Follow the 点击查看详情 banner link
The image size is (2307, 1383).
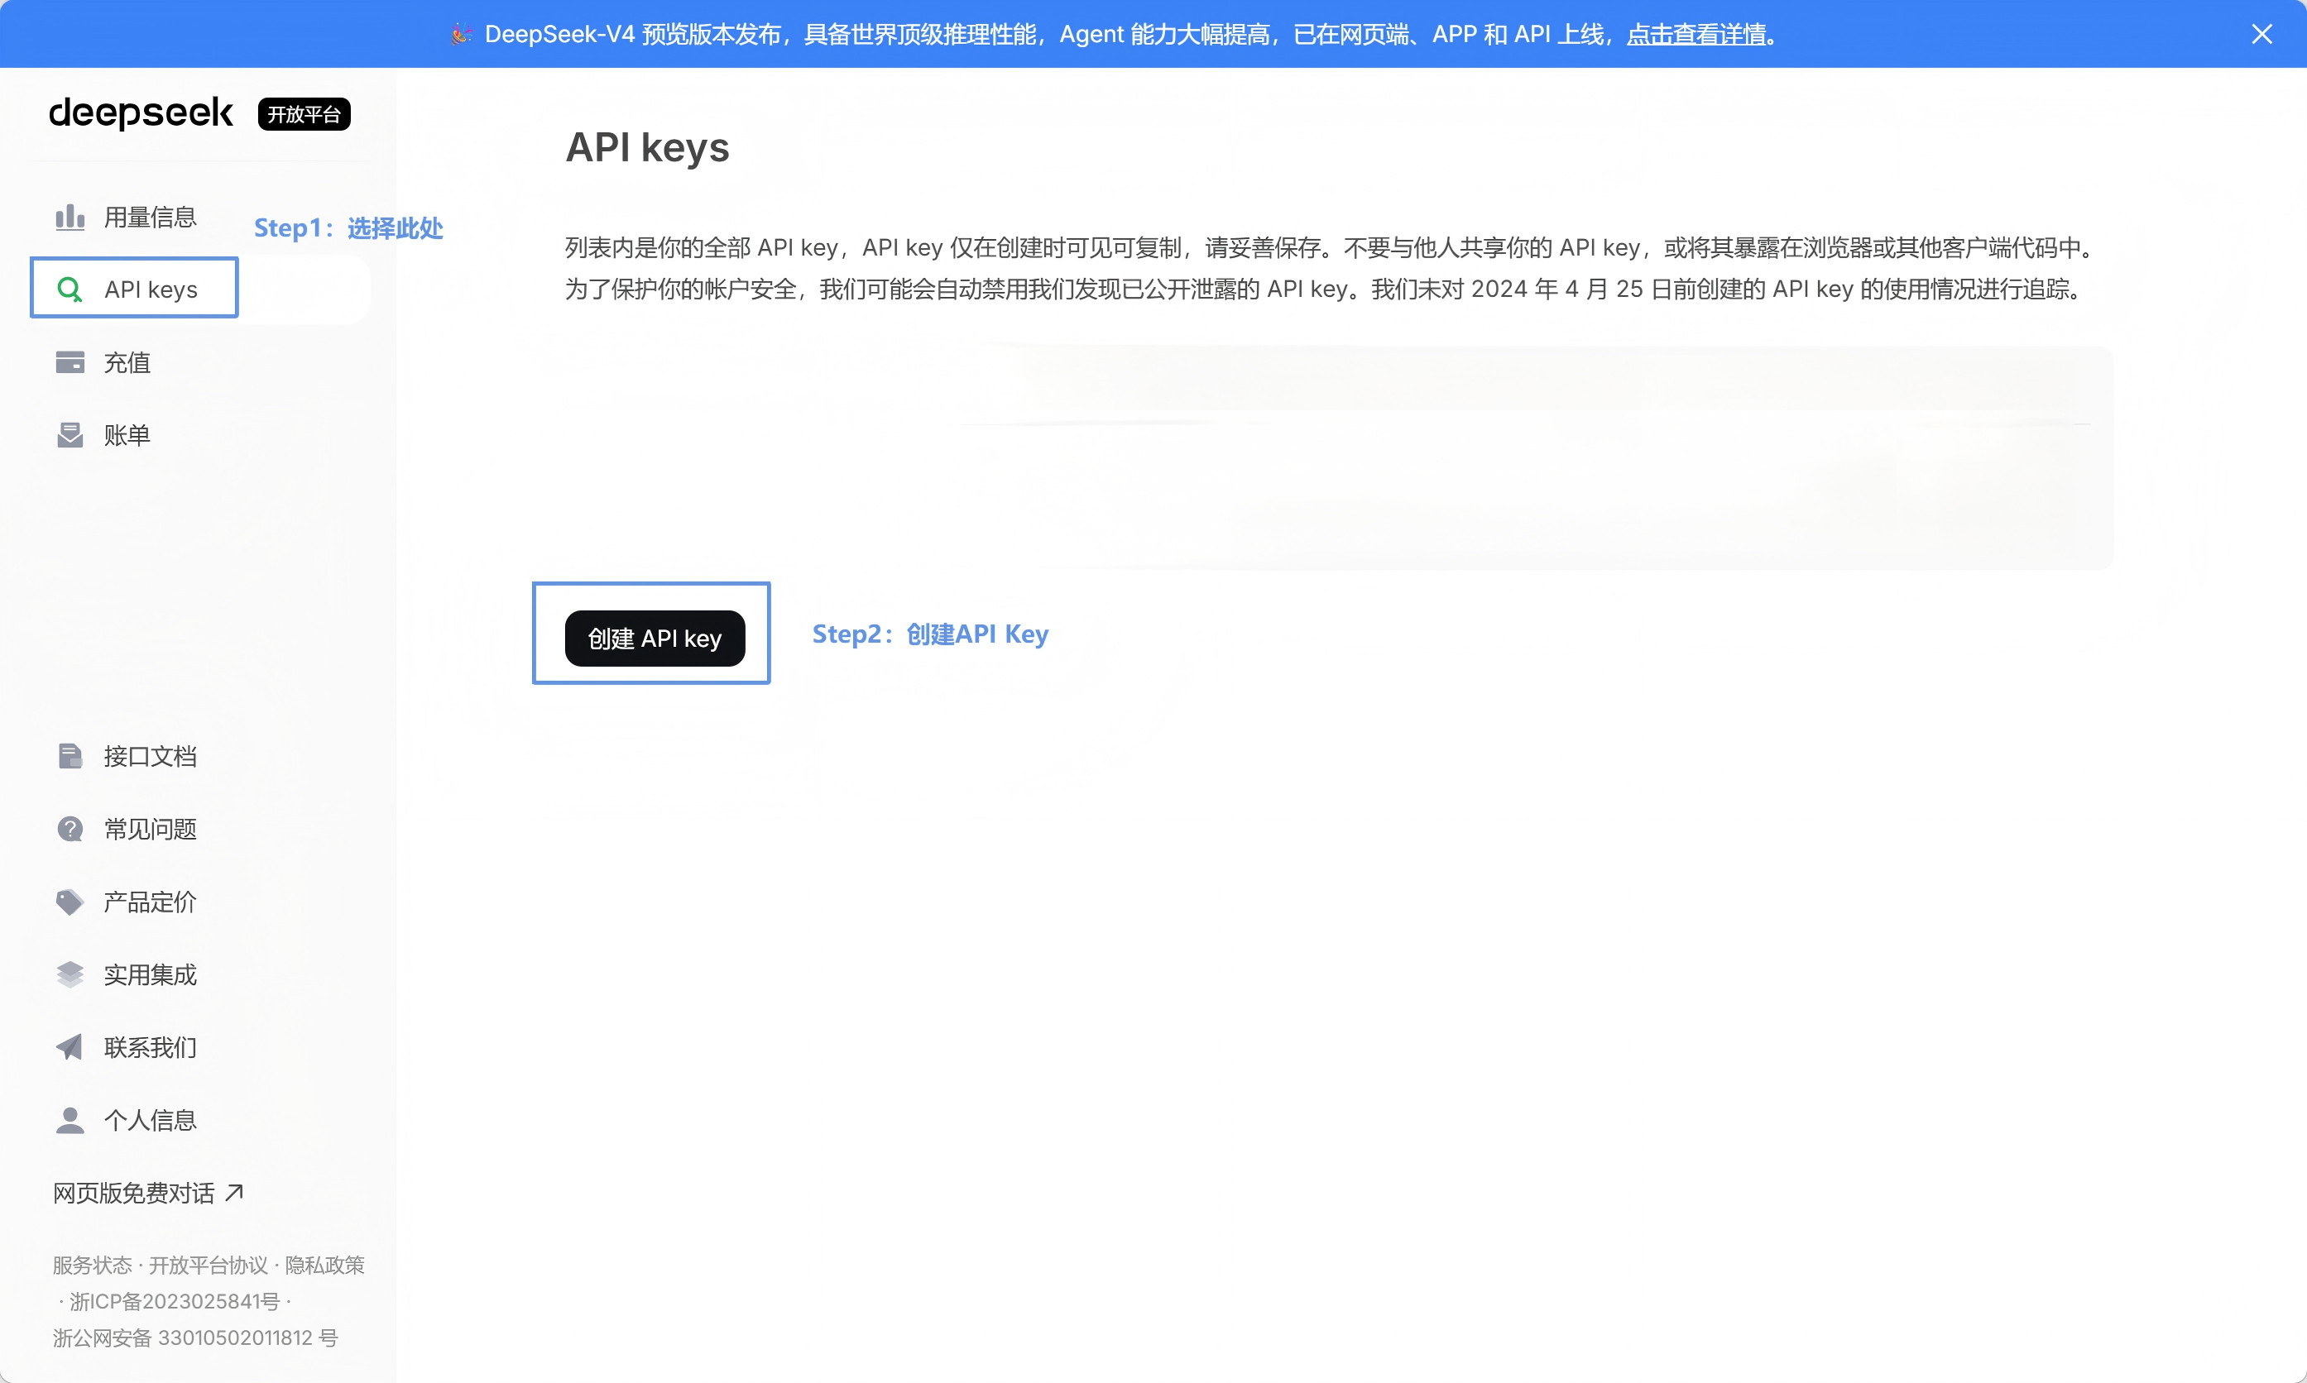(1695, 35)
